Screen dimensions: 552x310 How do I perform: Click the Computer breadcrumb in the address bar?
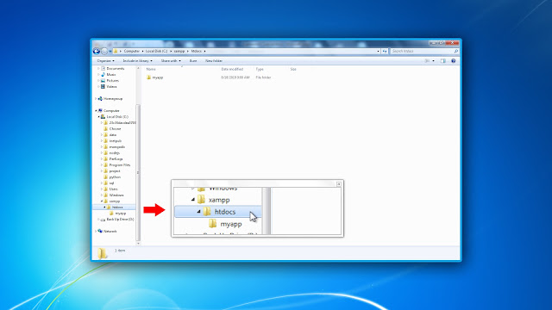tap(131, 52)
